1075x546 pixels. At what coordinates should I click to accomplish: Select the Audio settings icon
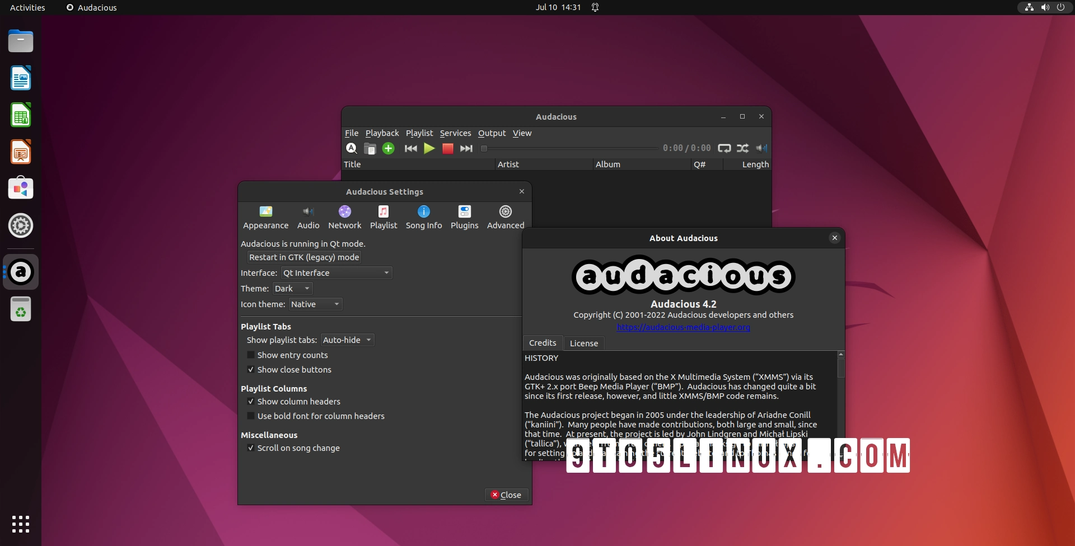click(307, 217)
